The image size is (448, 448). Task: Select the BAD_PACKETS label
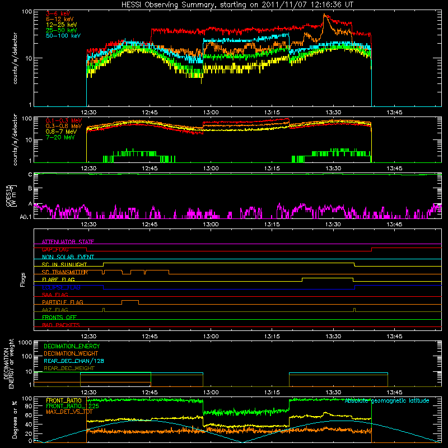click(61, 325)
